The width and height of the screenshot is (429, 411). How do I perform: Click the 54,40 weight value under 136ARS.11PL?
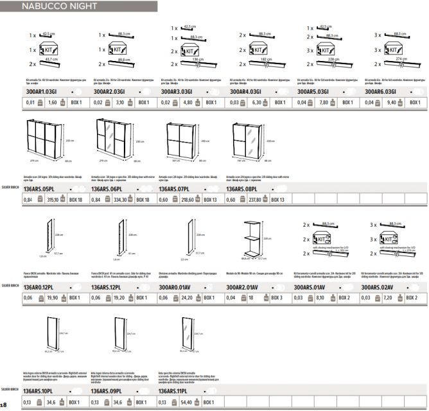tap(188, 401)
